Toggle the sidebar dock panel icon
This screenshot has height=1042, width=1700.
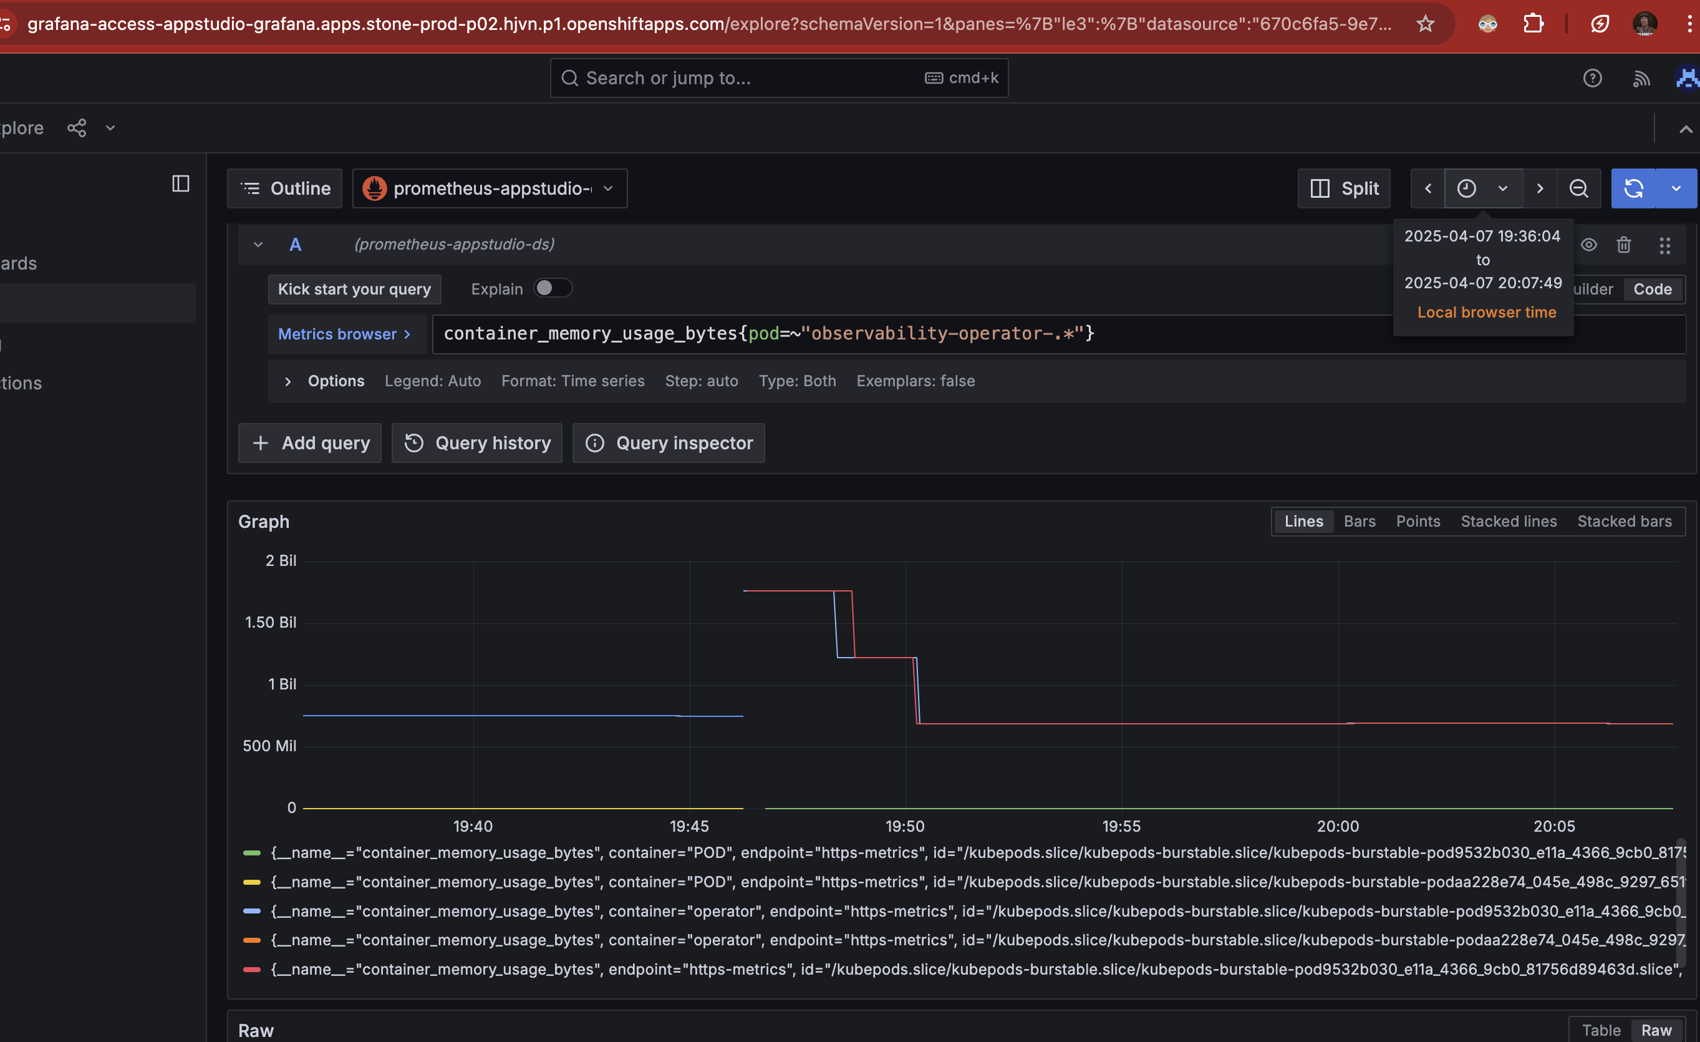click(181, 183)
